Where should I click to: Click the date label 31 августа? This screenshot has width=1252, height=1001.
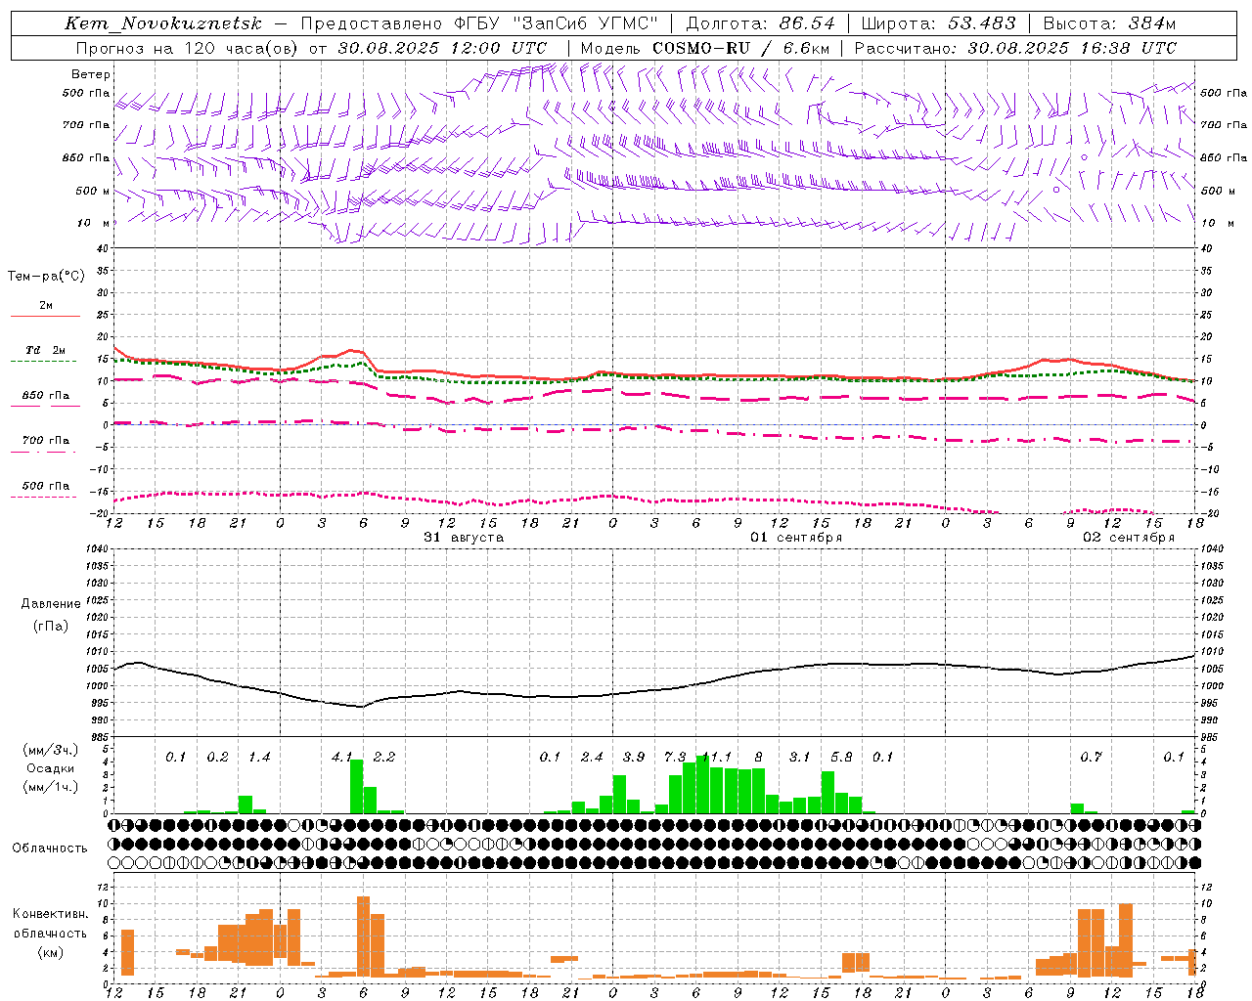tap(464, 538)
